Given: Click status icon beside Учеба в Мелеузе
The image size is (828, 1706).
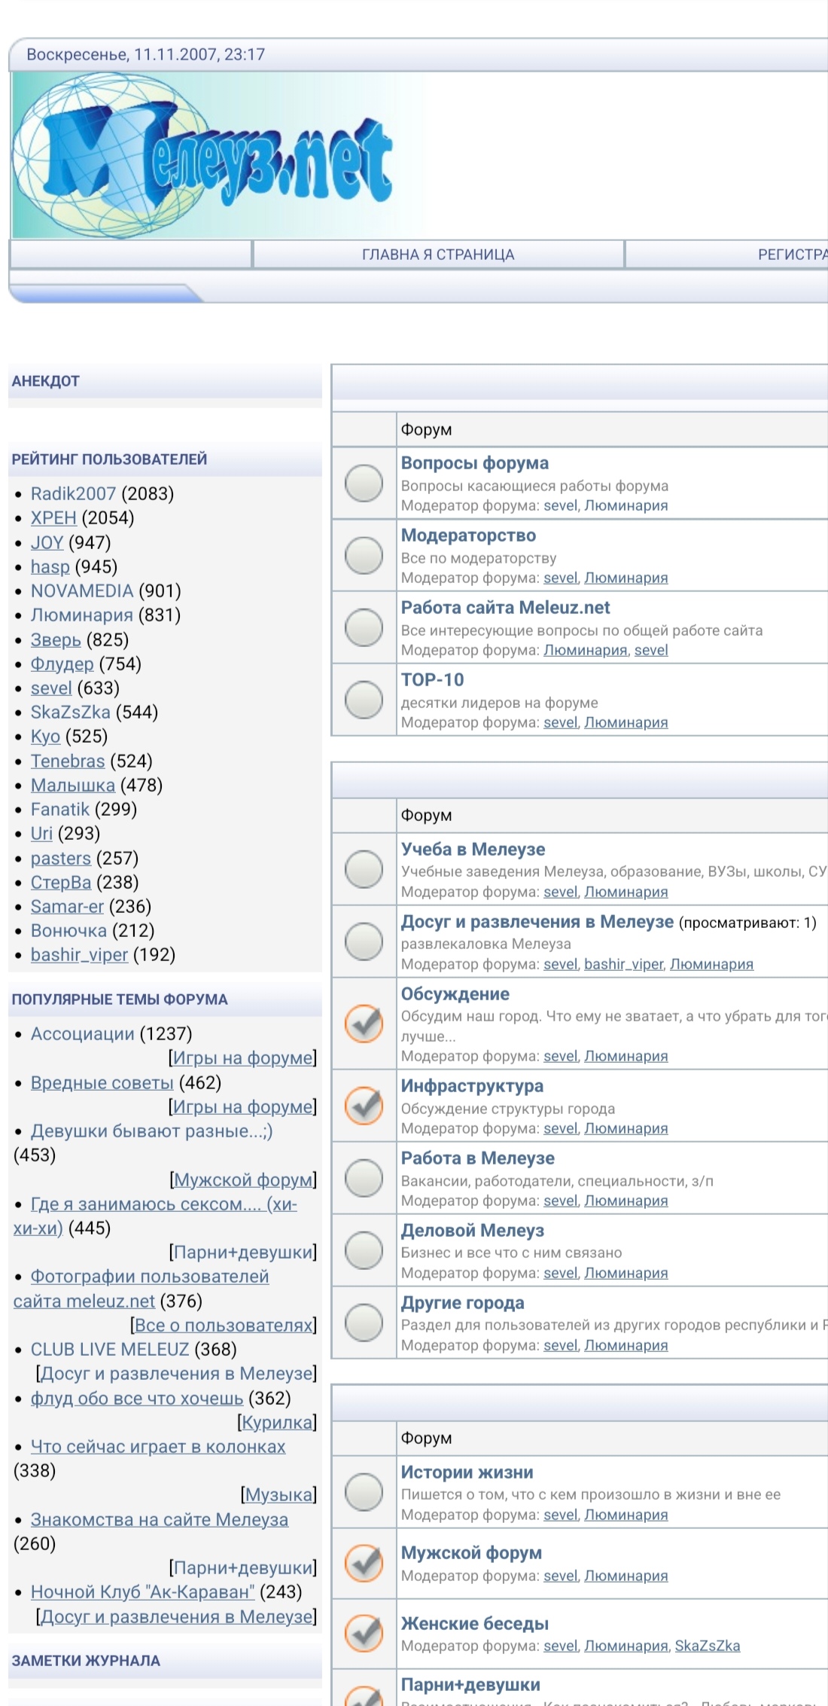Looking at the screenshot, I should pos(364,869).
